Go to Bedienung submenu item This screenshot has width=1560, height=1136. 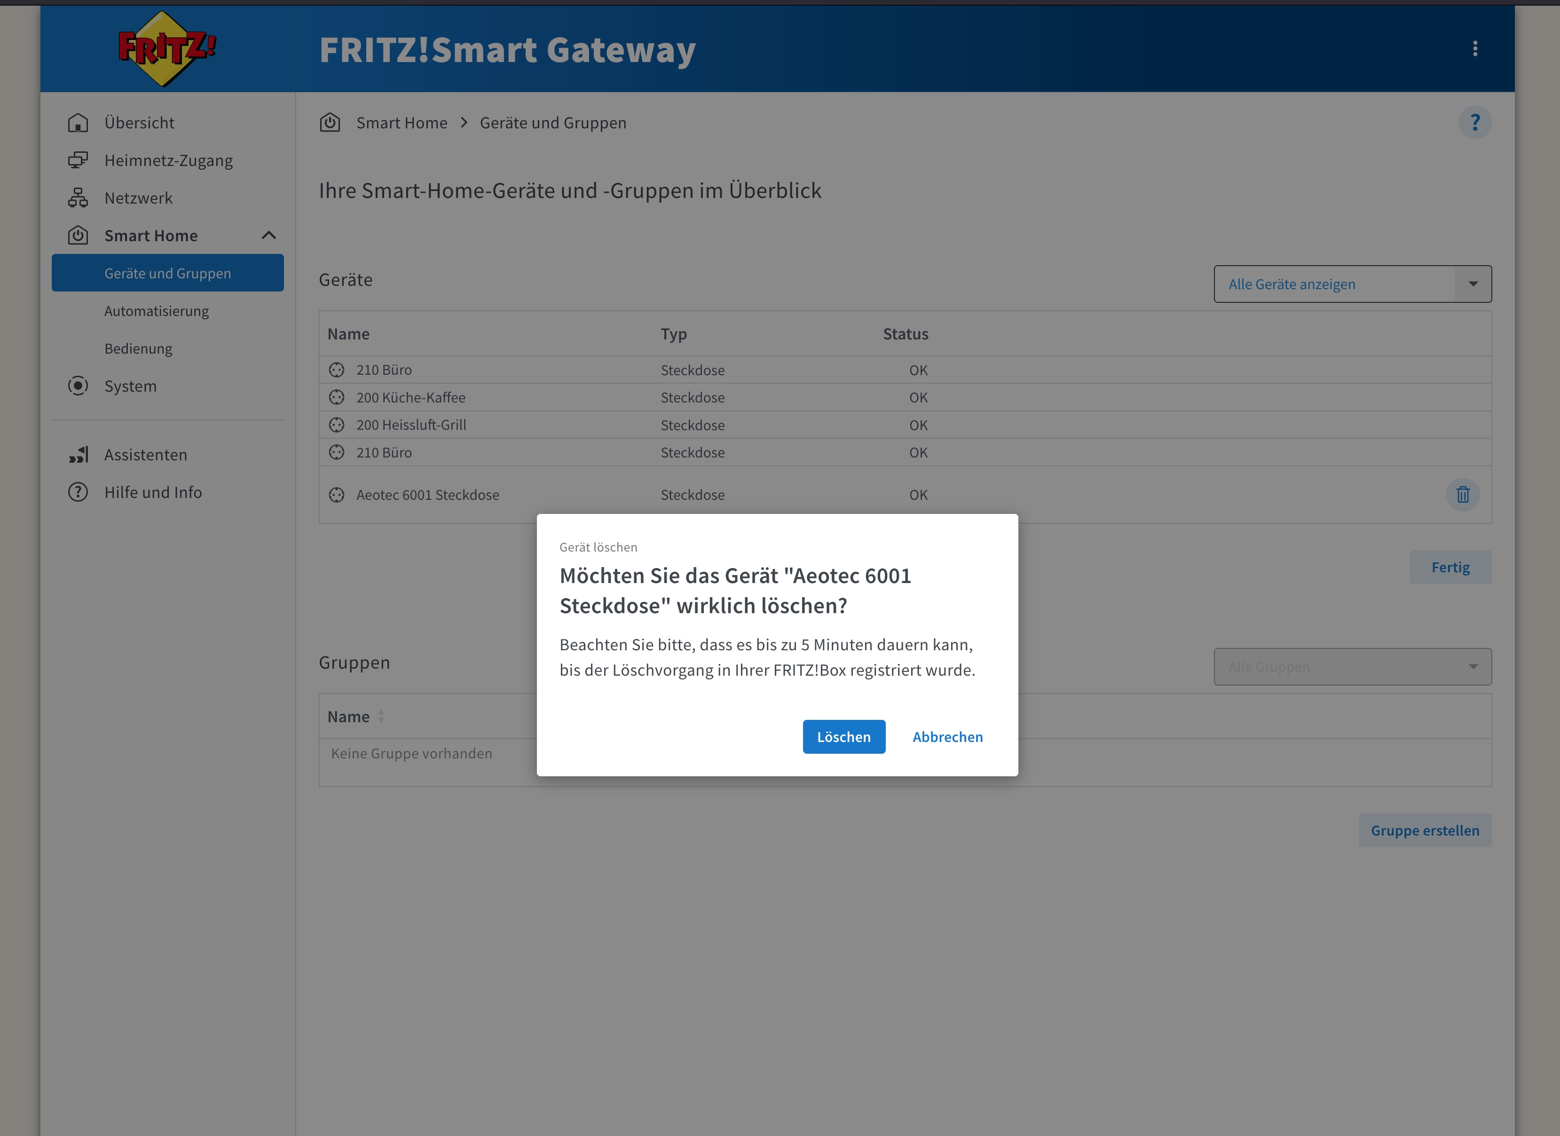(138, 349)
